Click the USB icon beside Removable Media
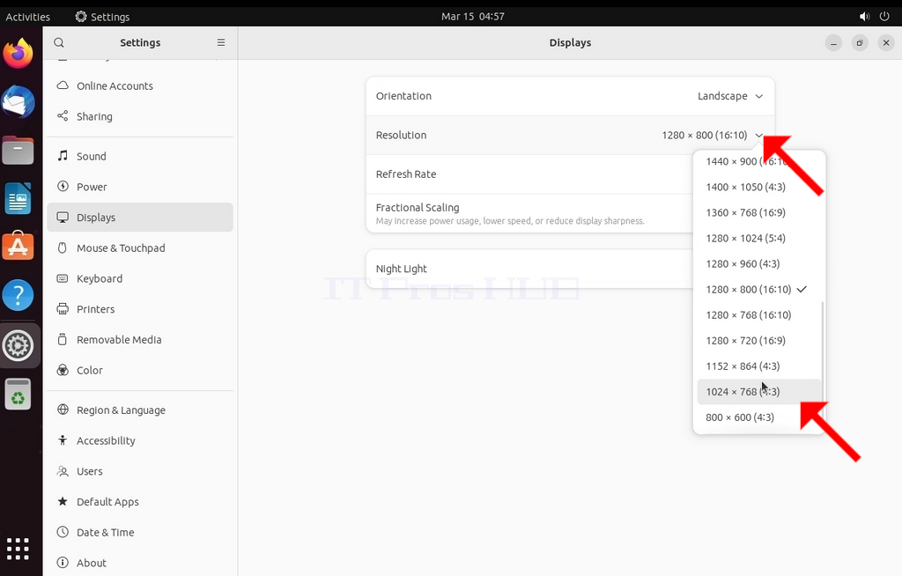This screenshot has width=902, height=576. [x=63, y=339]
